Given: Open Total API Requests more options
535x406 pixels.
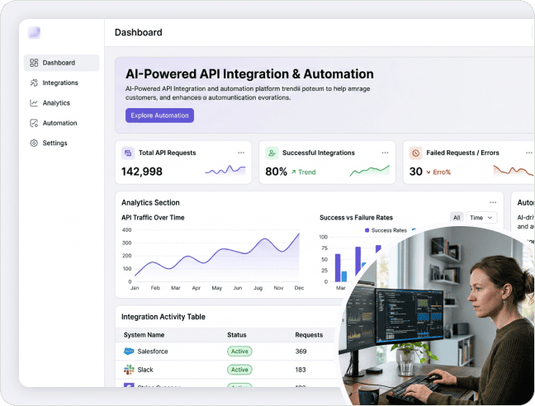Looking at the screenshot, I should (x=241, y=153).
